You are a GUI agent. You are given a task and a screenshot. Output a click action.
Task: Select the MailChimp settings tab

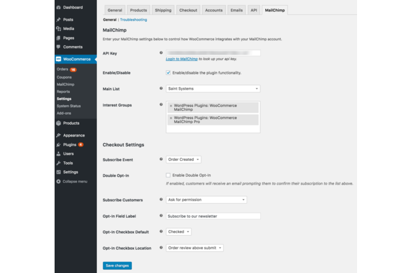(275, 10)
